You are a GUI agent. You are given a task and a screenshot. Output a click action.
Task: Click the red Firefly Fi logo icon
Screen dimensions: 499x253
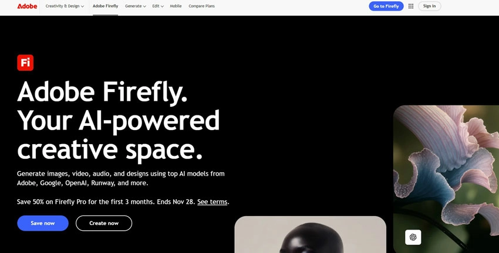point(25,63)
